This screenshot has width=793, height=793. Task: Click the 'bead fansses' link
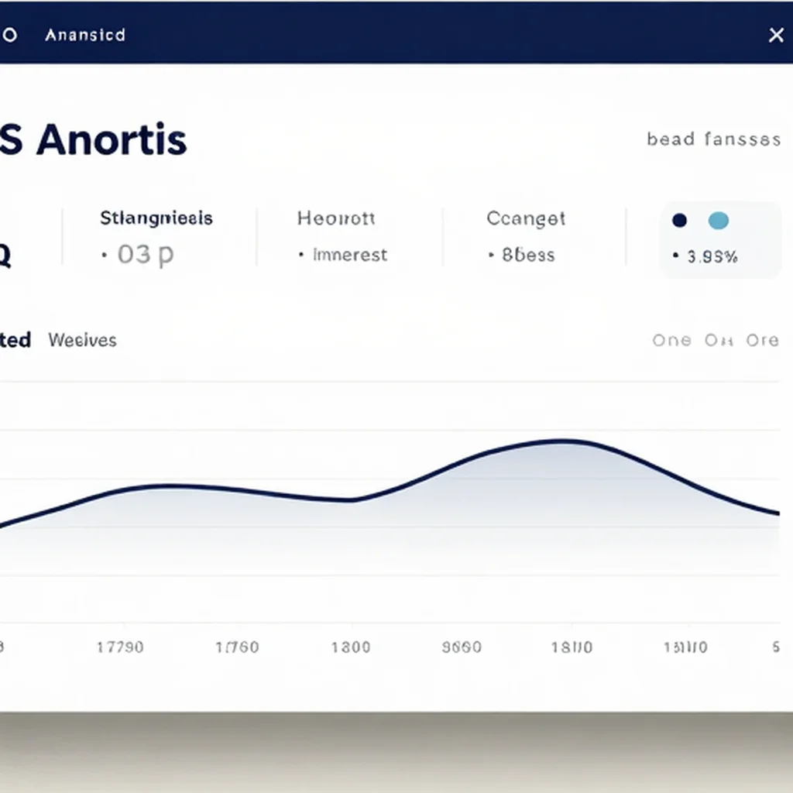pyautogui.click(x=713, y=139)
